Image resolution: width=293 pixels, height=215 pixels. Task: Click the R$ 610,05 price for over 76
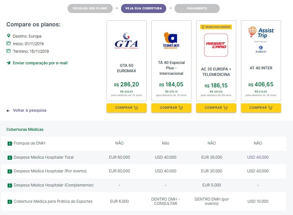261,92
